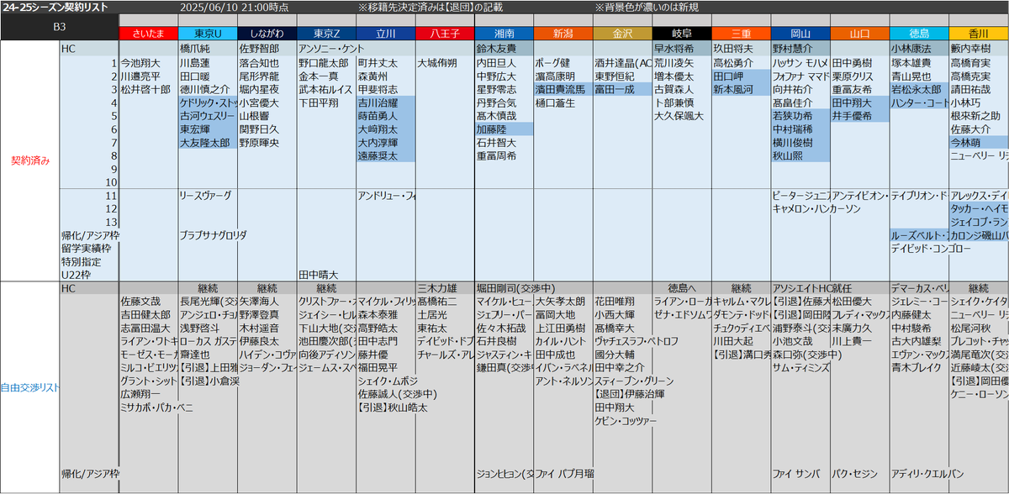
Task: Click the 金沢 team header cell
Action: tap(622, 34)
